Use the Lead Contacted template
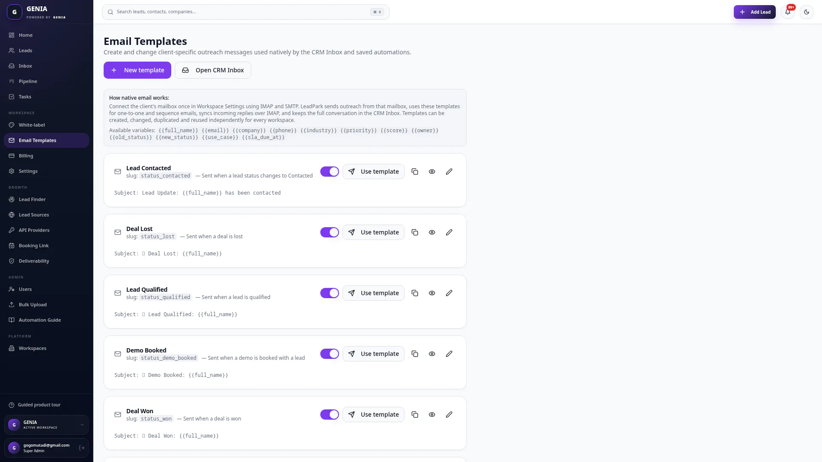This screenshot has height=462, width=822. click(x=373, y=172)
